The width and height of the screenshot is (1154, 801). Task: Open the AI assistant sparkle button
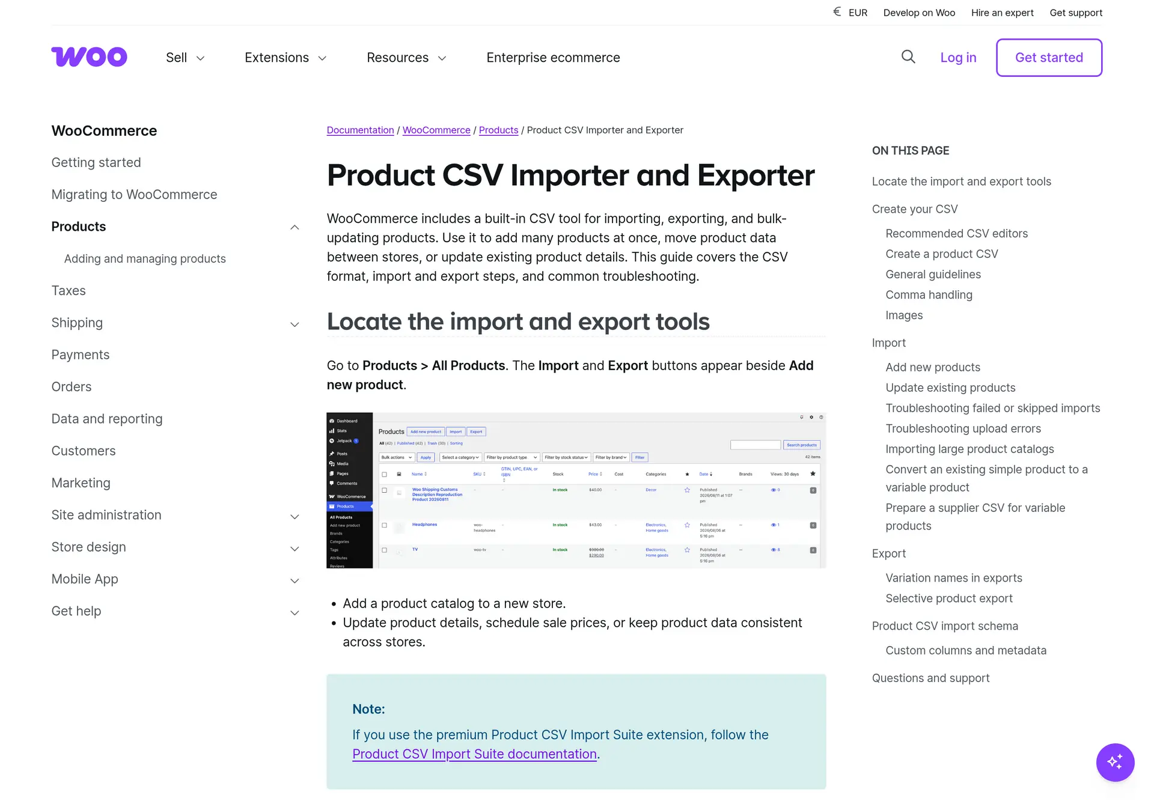[x=1115, y=762]
